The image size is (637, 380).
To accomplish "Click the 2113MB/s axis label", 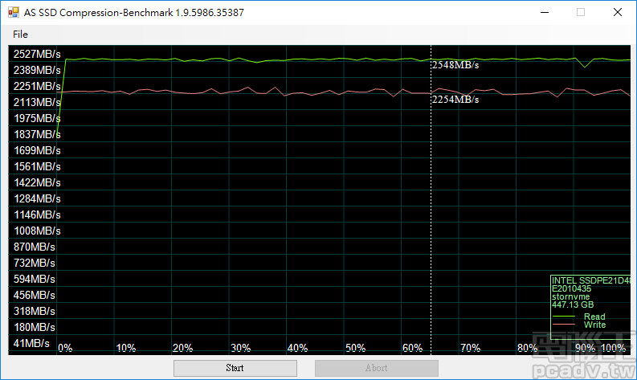I will pyautogui.click(x=37, y=102).
